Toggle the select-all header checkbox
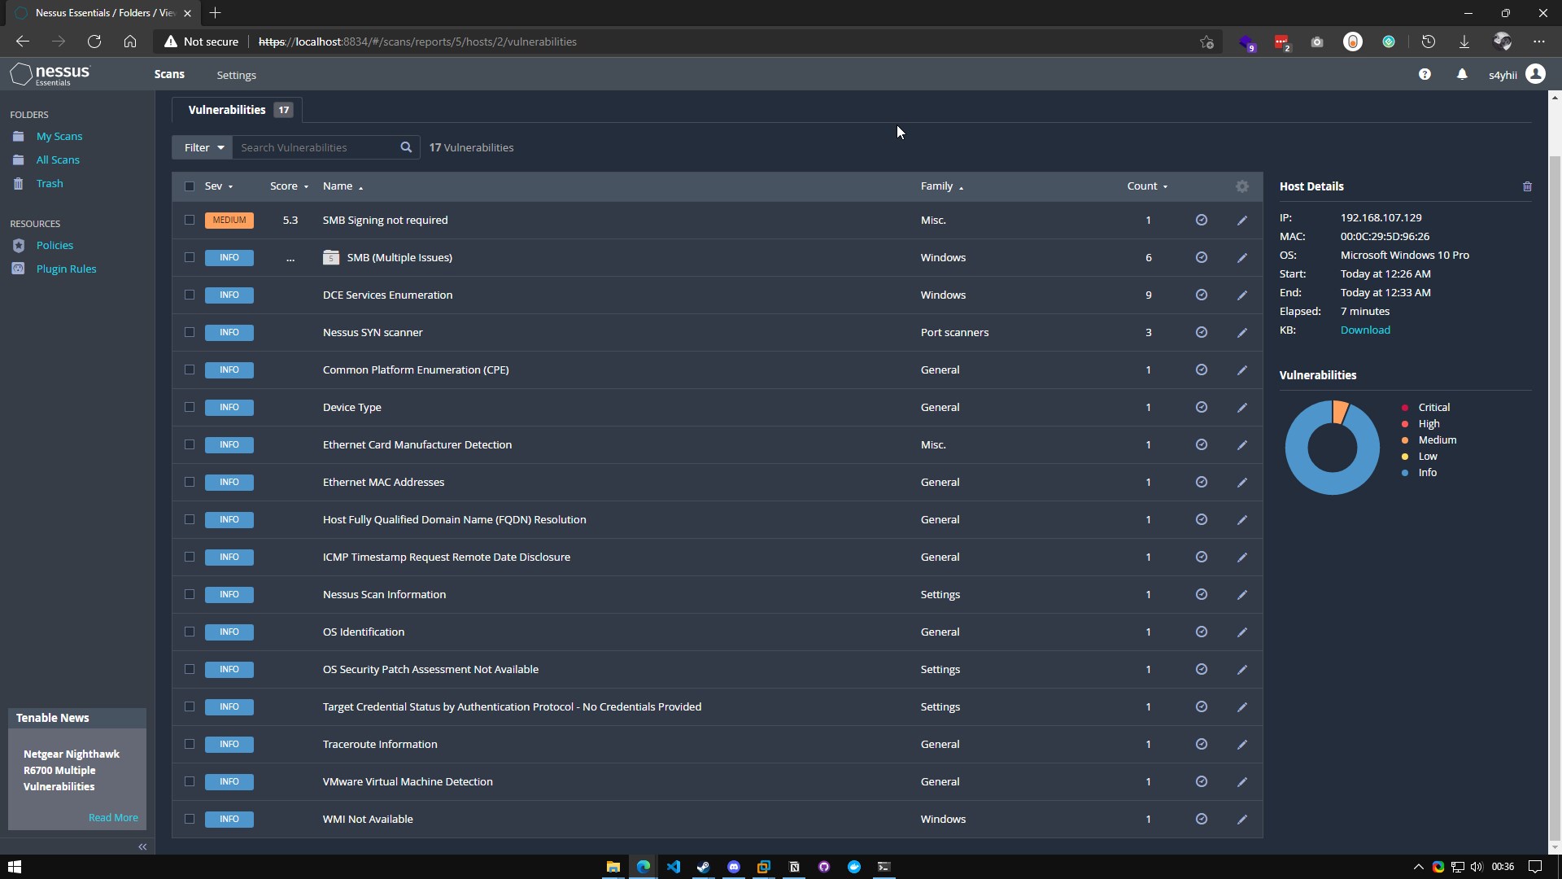 coord(190,186)
